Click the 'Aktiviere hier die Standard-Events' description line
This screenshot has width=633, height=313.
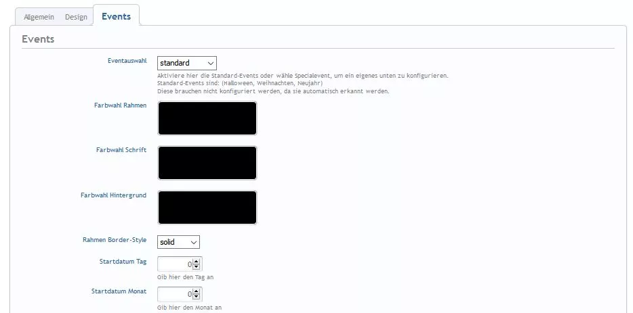pyautogui.click(x=303, y=75)
